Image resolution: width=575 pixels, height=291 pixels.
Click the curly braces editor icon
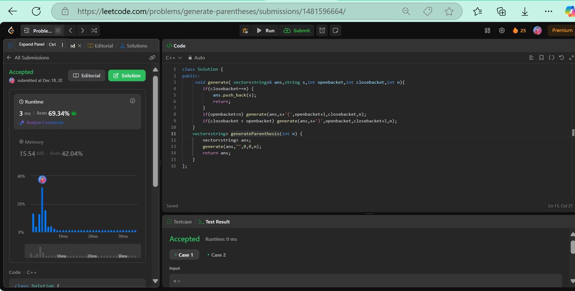(551, 57)
